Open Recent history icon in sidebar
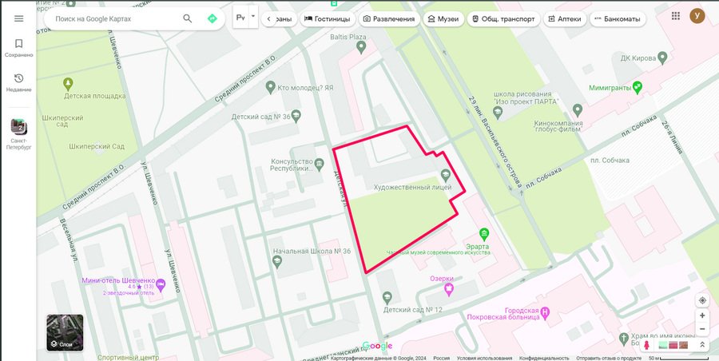 (19, 78)
